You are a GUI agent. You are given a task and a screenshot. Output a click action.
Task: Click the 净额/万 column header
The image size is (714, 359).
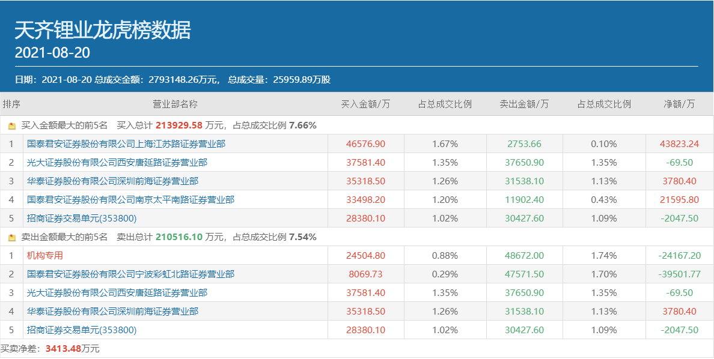tap(679, 104)
